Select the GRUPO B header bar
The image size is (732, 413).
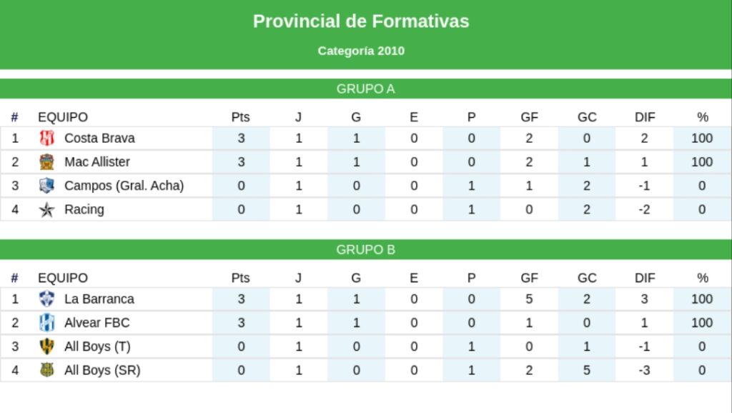pos(366,249)
